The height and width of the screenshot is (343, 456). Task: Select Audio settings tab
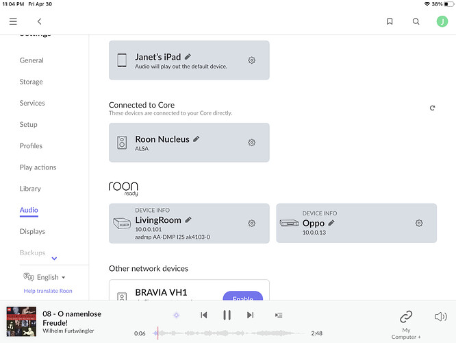coord(29,210)
